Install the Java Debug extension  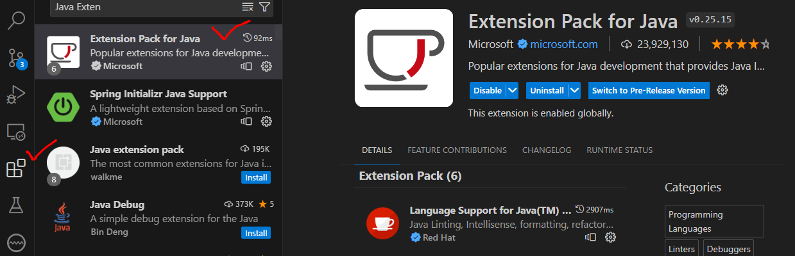click(x=256, y=233)
